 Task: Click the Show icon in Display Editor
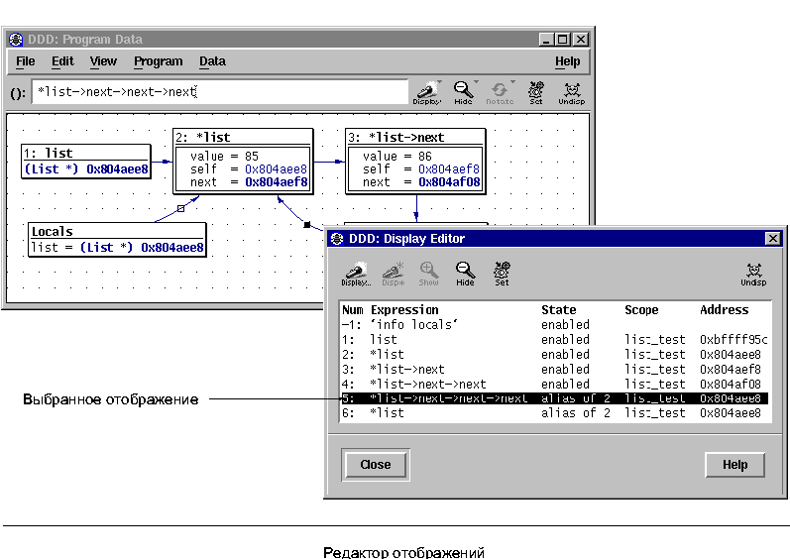[x=429, y=275]
